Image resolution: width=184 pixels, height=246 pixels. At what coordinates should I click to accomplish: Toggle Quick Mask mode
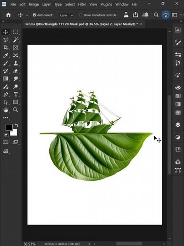point(6,142)
